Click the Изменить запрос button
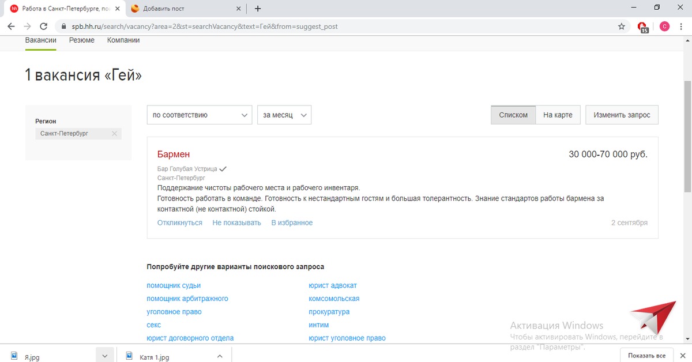The image size is (692, 362). (622, 115)
